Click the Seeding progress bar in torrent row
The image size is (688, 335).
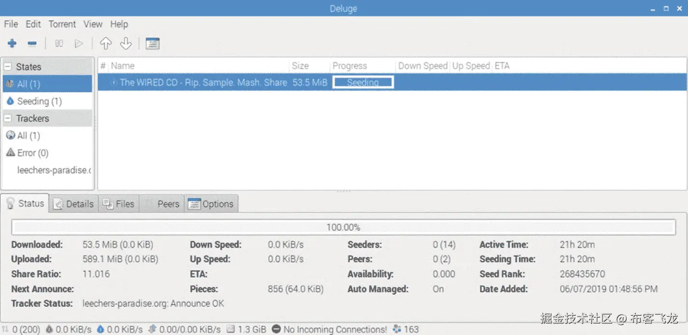coord(363,82)
